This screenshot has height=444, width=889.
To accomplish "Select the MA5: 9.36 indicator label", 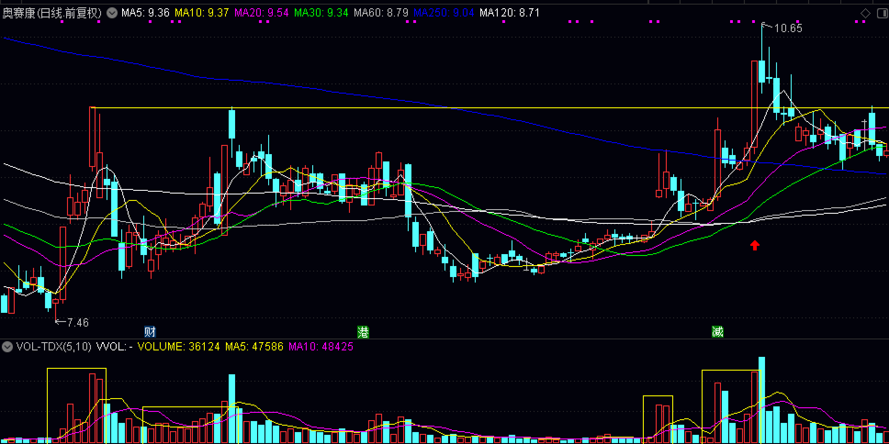I will pos(146,13).
